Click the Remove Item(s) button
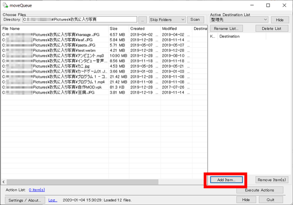Screen dimensions: 293x205 (x=272, y=180)
